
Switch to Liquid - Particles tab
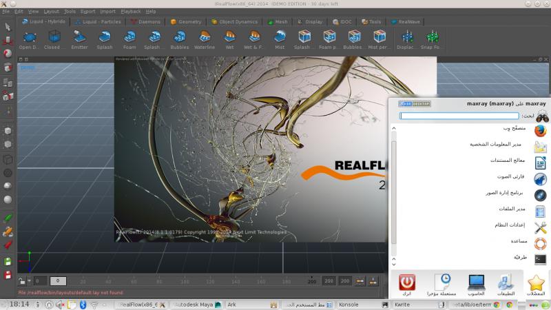pos(98,21)
